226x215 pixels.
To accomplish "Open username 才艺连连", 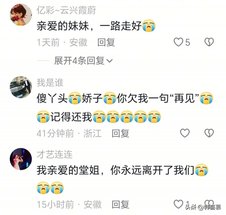I will (x=55, y=154).
